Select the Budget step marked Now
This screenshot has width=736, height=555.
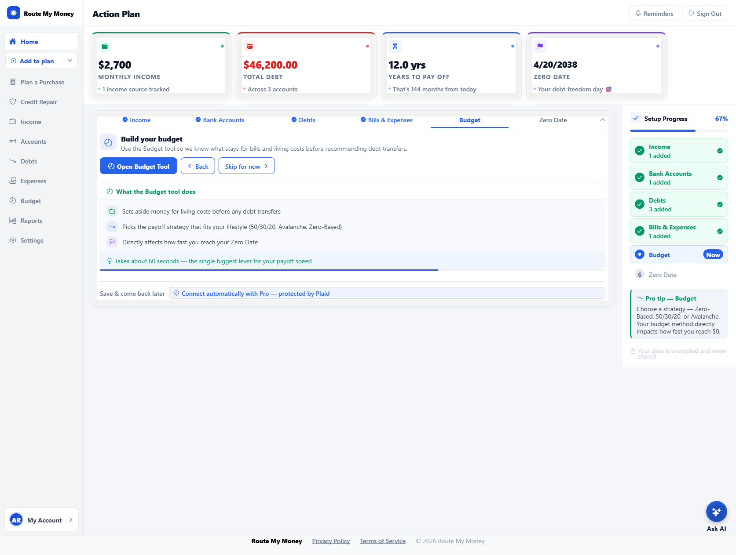click(678, 254)
